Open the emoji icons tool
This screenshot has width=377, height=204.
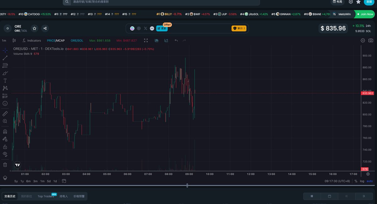5,103
